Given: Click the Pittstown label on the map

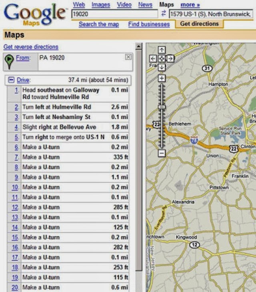Looking at the screenshot, I should pyautogui.click(x=219, y=187).
